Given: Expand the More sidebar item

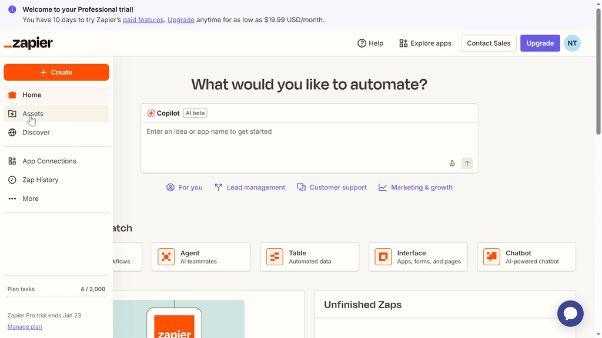Looking at the screenshot, I should pyautogui.click(x=31, y=199).
